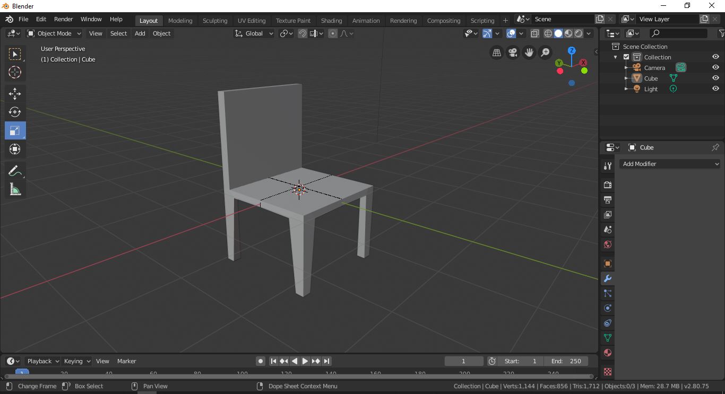Open the Render menu
725x394 pixels.
(63, 19)
